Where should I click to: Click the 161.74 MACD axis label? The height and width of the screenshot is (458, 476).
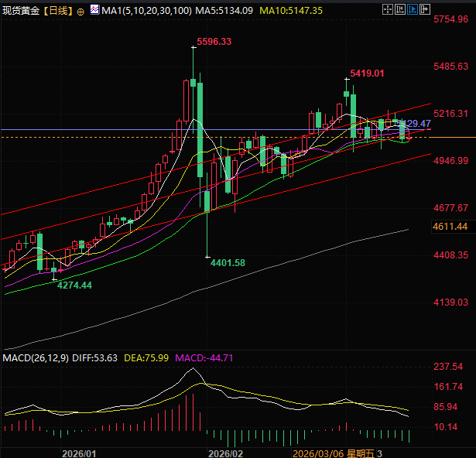[x=448, y=387]
